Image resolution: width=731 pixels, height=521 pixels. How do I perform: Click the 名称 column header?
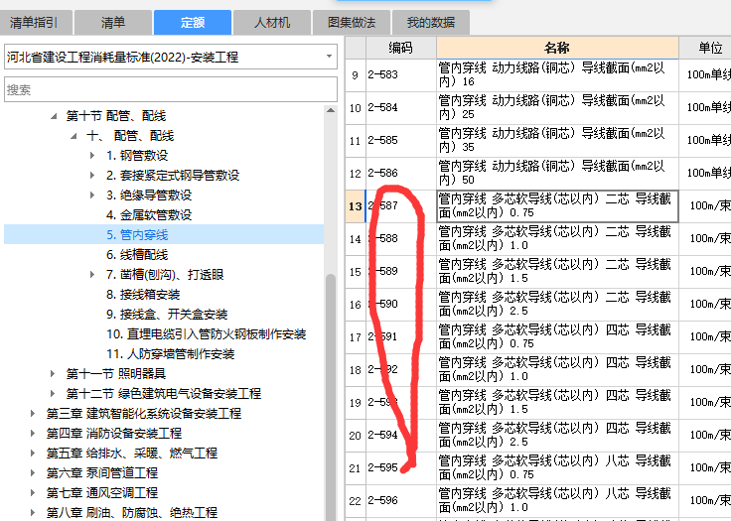point(557,48)
